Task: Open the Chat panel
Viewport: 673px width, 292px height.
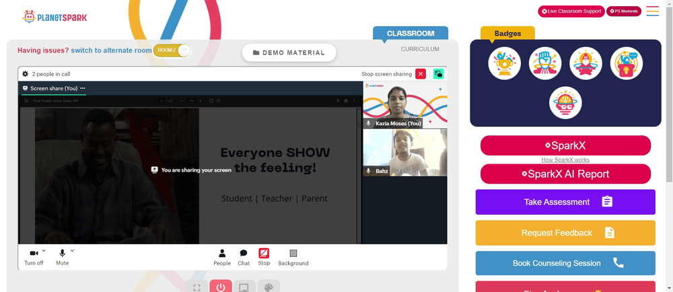Action: tap(244, 257)
